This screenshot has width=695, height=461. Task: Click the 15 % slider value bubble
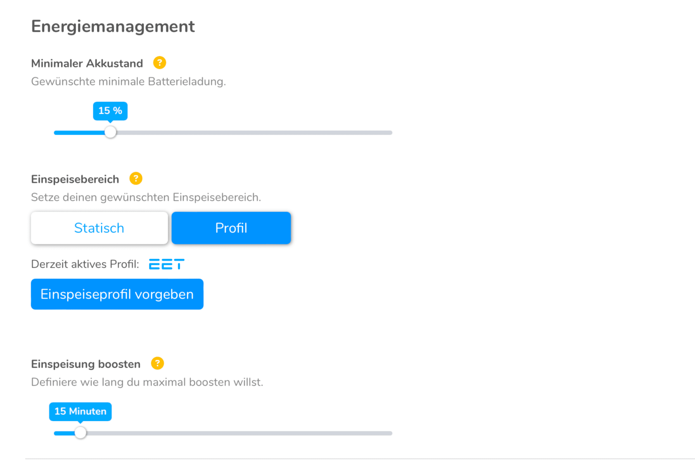[x=110, y=111]
